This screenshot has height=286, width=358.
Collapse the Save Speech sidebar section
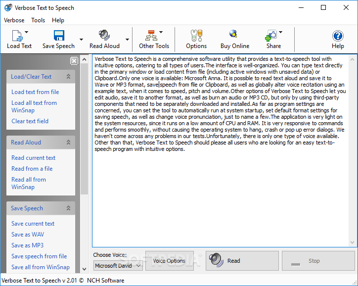[69, 208]
